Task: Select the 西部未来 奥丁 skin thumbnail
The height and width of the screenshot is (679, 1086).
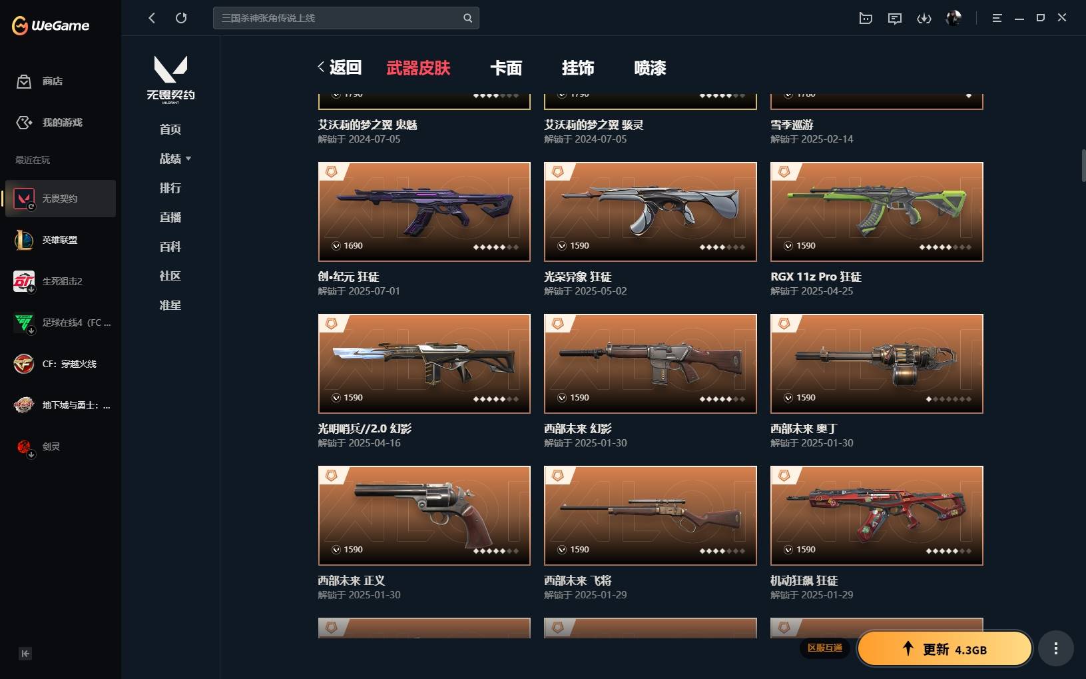Action: click(x=877, y=364)
